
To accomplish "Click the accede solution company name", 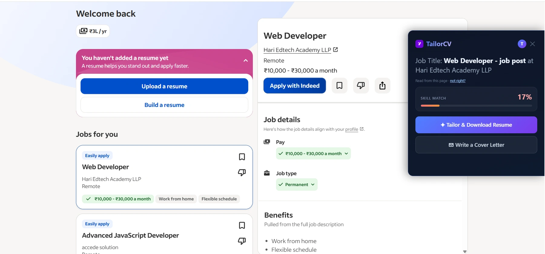I will tap(100, 247).
